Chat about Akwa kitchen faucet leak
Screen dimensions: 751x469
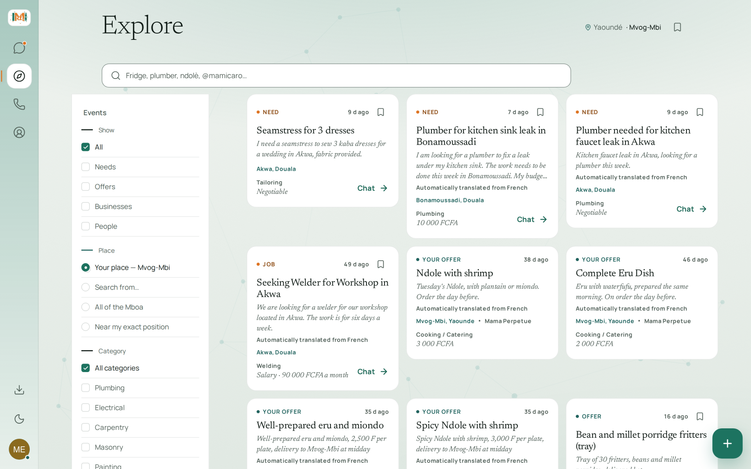pyautogui.click(x=692, y=209)
